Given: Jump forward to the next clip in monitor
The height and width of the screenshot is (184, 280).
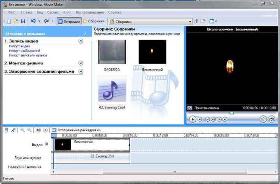Looking at the screenshot, I should (225, 119).
